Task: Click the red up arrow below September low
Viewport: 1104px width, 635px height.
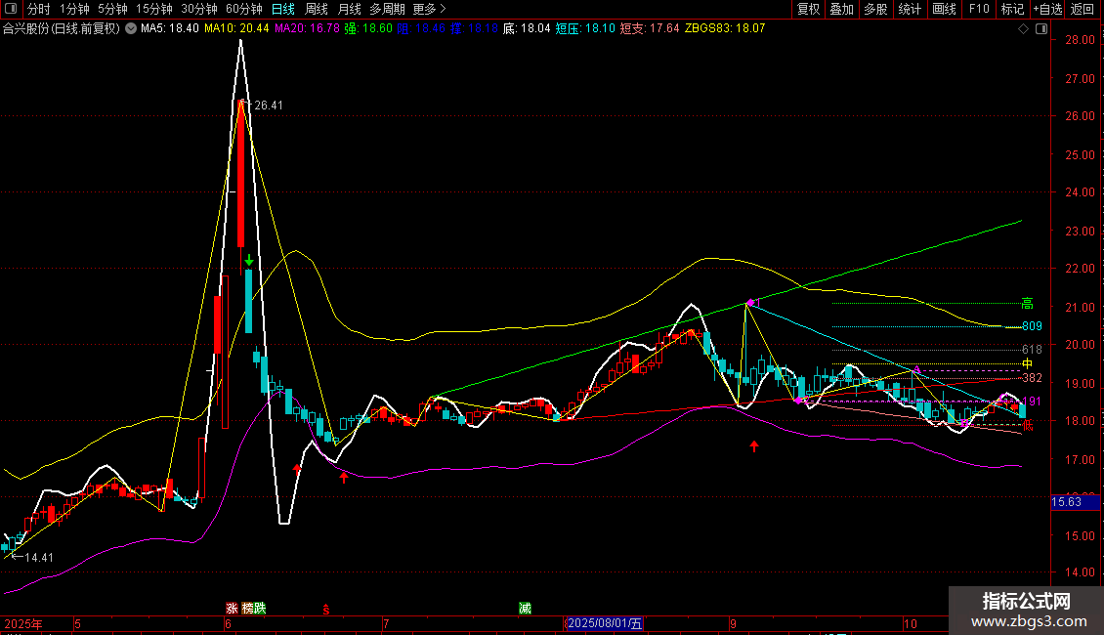Action: pos(754,446)
